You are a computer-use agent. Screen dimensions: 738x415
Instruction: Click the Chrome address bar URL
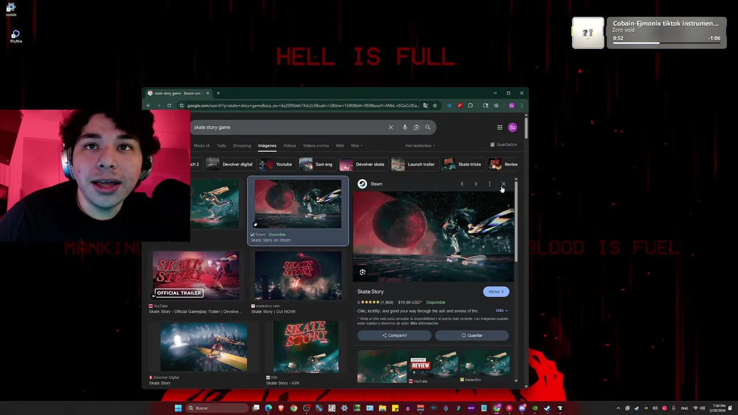pyautogui.click(x=303, y=105)
